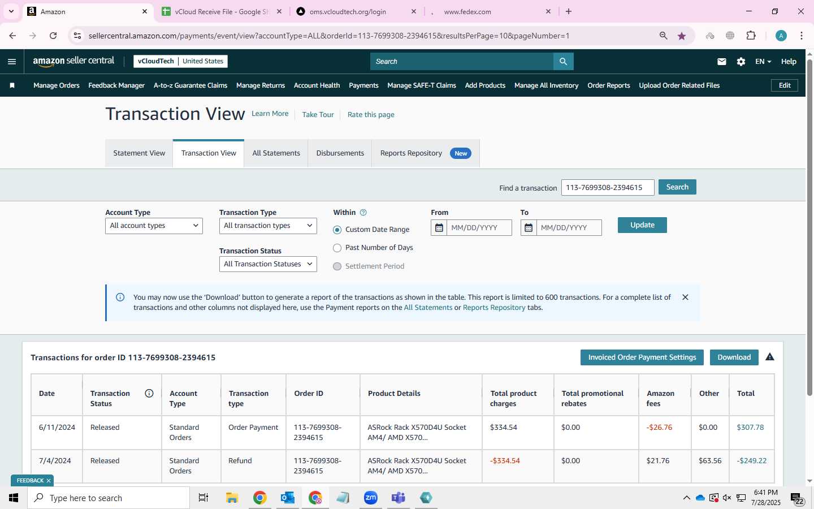Open the vCloudTech United States account switcher

point(180,61)
